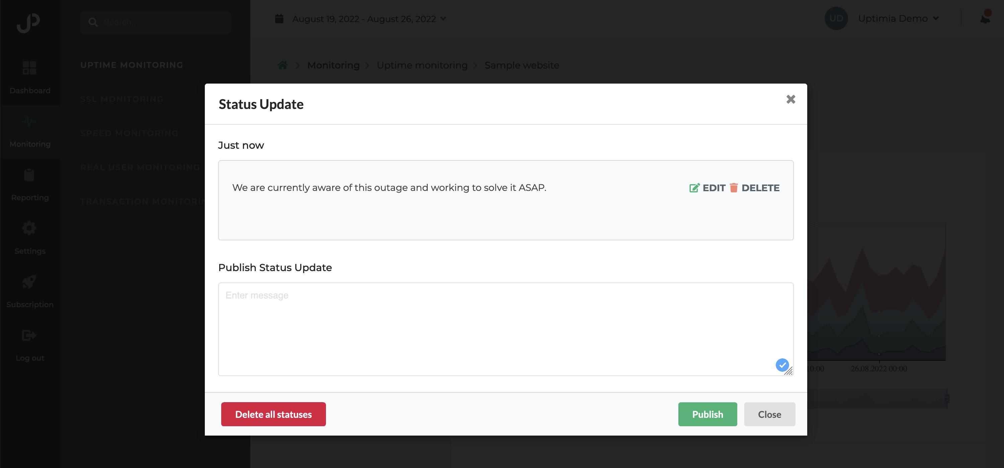Focus the Enter message text area

505,329
